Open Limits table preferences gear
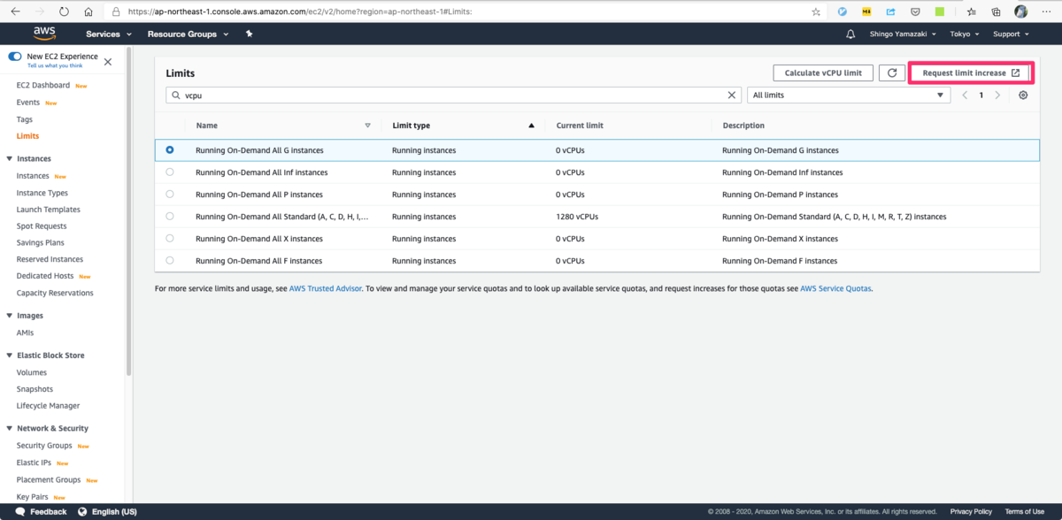 point(1023,95)
